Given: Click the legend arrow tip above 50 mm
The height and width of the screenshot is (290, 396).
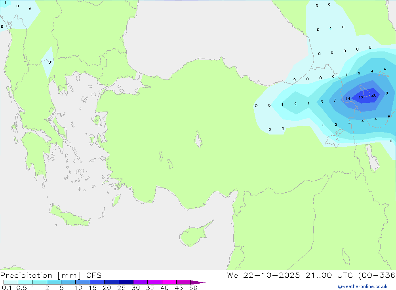Looking at the screenshot, I should click(x=198, y=282).
